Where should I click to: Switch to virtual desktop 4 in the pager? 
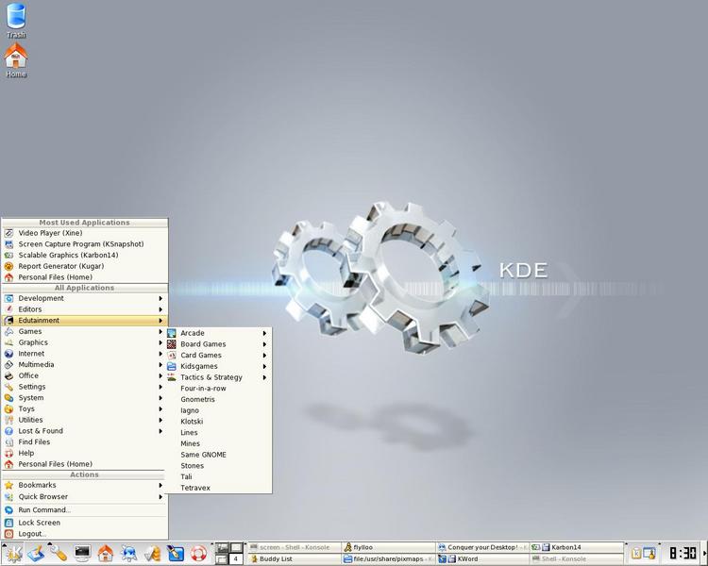[236, 558]
